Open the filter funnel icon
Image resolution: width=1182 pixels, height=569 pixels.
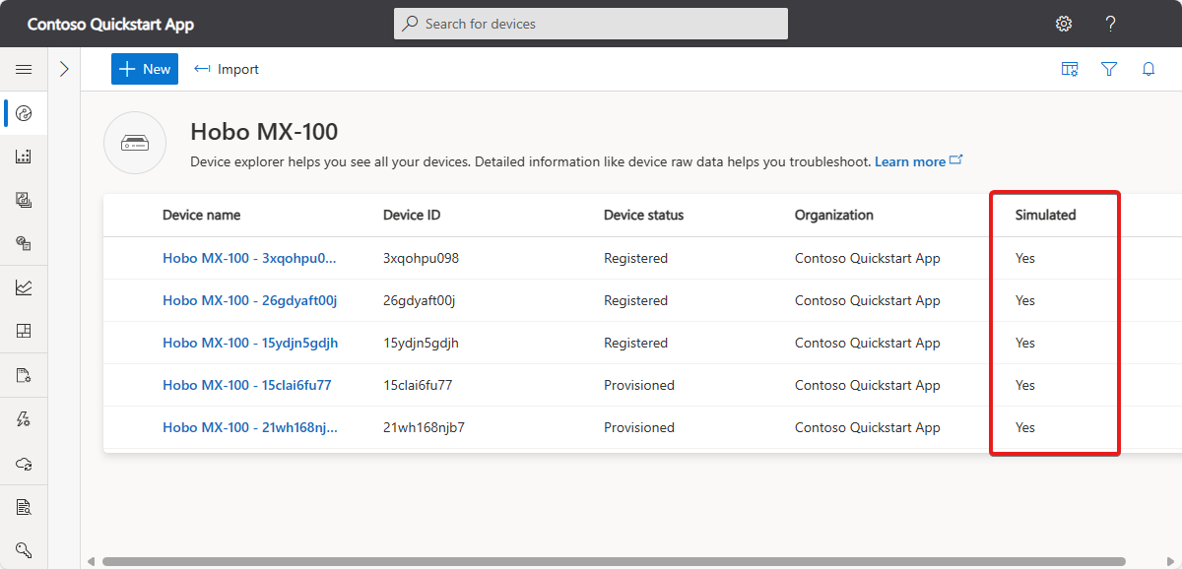coord(1109,69)
